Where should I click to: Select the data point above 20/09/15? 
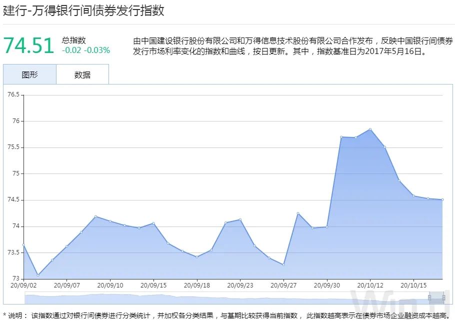point(153,223)
